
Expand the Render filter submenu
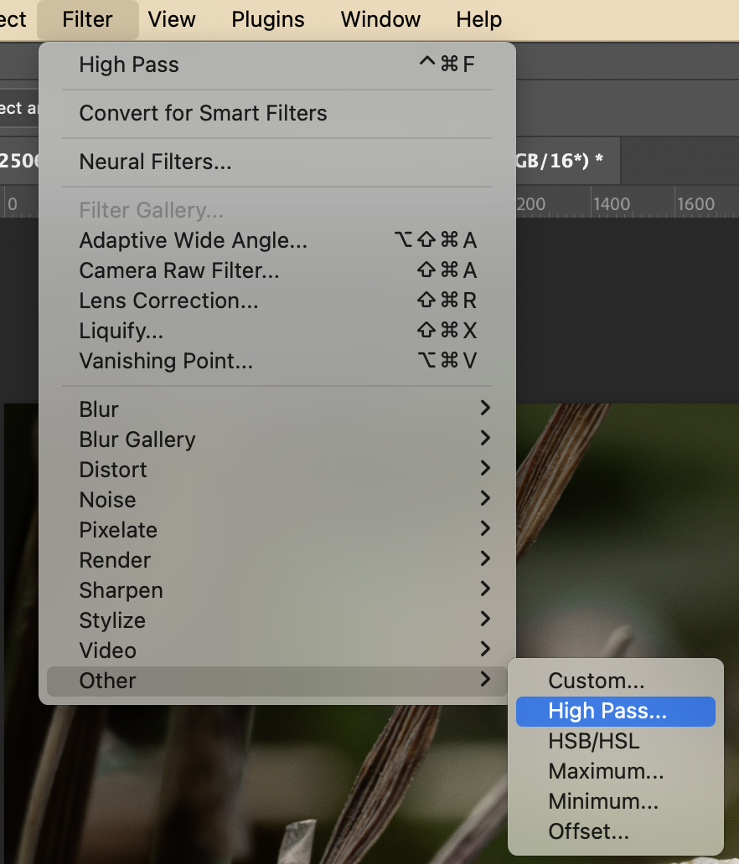484,559
